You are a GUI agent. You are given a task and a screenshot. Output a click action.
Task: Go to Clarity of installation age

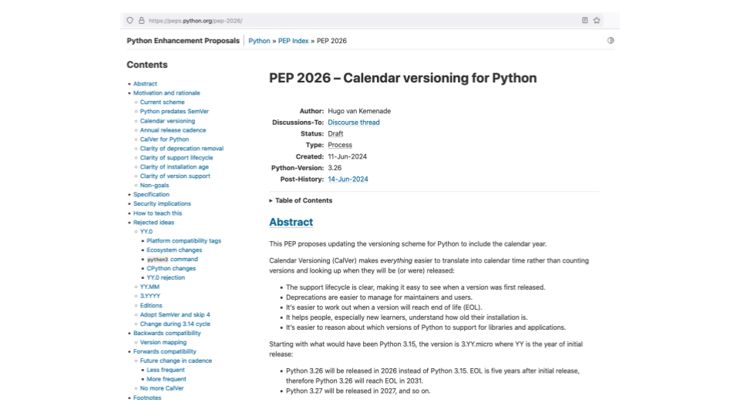174,167
